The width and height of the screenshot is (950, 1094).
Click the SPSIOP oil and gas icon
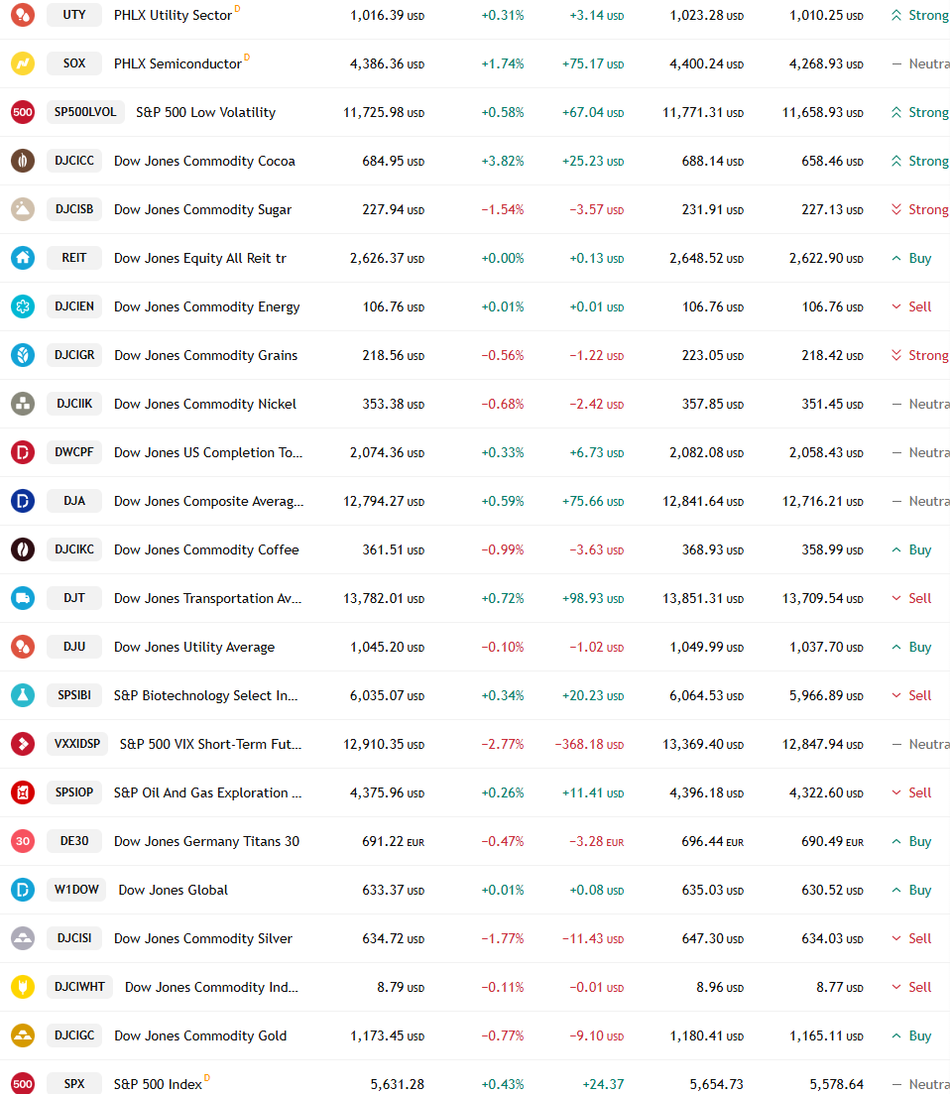pos(23,792)
